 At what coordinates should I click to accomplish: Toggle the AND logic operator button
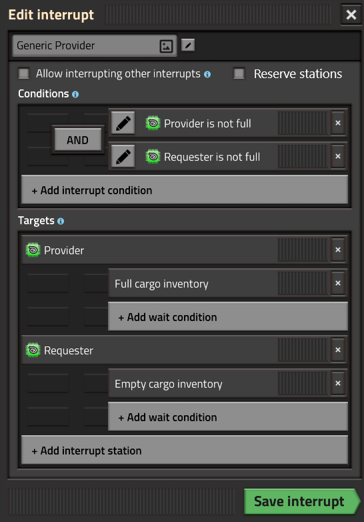click(78, 140)
